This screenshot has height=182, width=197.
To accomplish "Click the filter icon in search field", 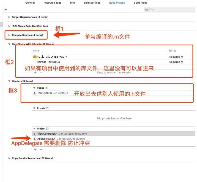I will coord(147,9).
